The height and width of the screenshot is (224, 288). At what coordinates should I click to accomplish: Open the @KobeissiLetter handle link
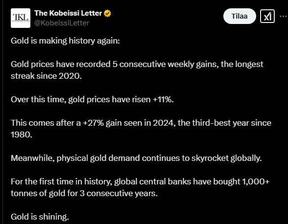tap(62, 23)
